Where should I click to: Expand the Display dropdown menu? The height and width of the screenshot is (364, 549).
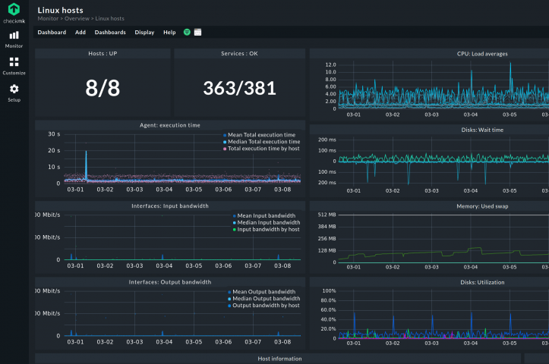click(x=144, y=33)
